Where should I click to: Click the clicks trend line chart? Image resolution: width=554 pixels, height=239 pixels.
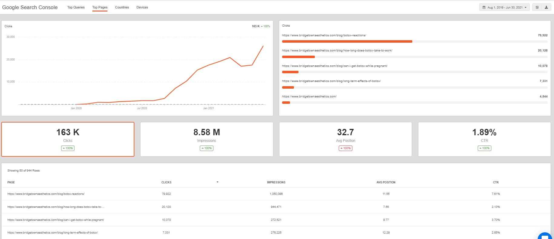(142, 71)
